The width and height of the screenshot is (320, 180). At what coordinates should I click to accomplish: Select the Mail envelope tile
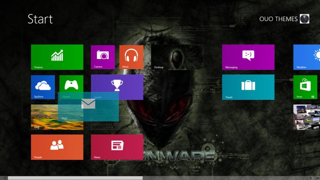click(88, 107)
